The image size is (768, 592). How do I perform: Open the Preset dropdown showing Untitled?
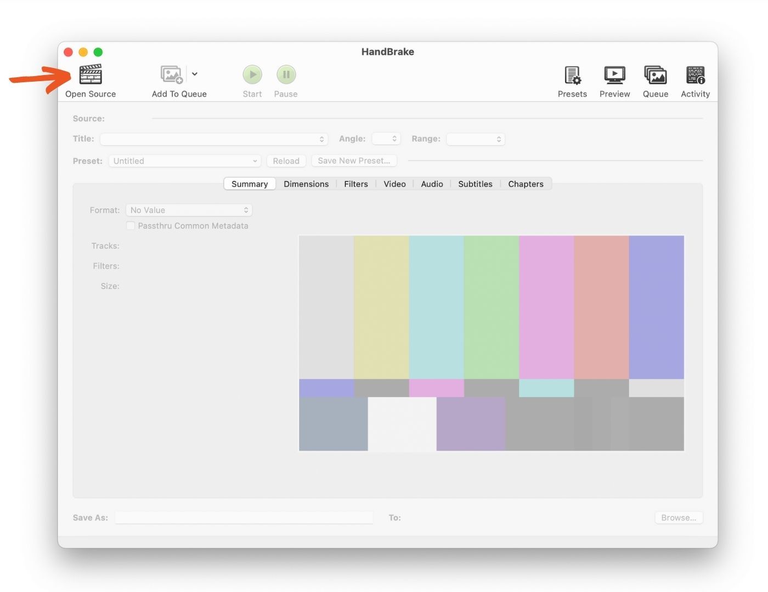pyautogui.click(x=185, y=161)
